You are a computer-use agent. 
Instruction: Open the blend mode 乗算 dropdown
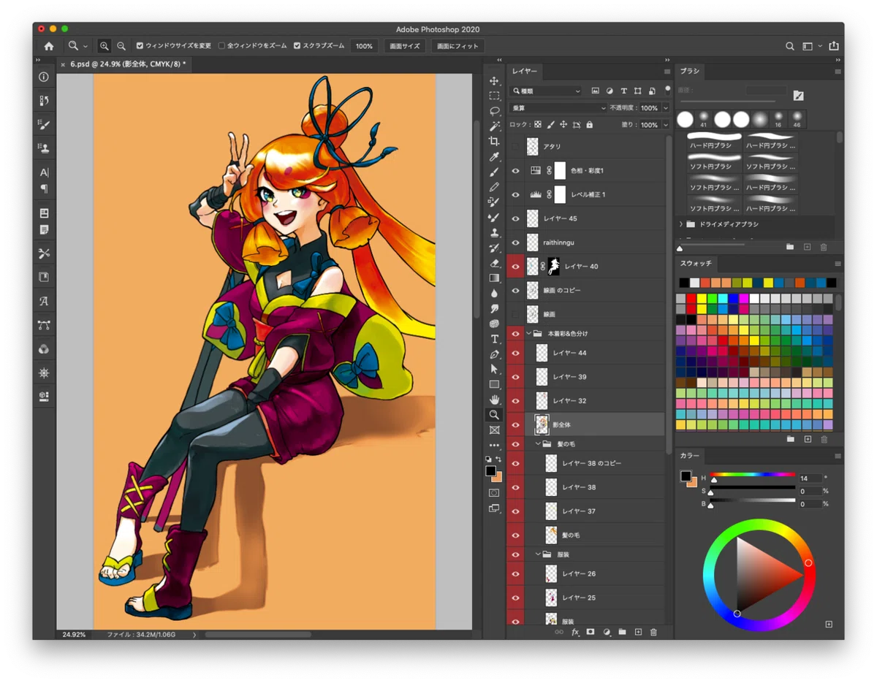559,108
